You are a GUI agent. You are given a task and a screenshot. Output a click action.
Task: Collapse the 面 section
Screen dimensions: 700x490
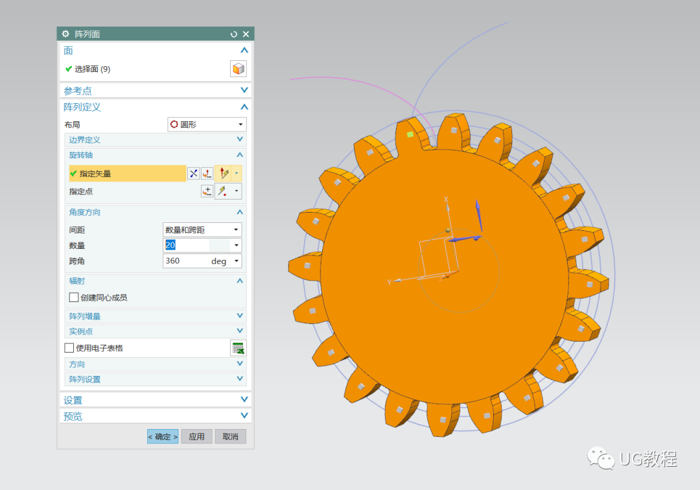tap(244, 51)
